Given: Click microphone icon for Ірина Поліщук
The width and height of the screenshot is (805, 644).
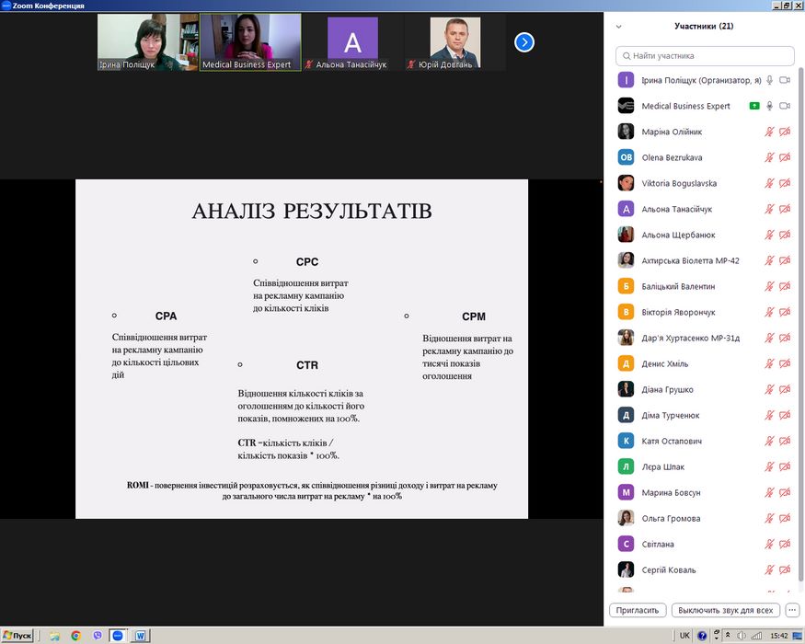Looking at the screenshot, I should click(769, 80).
